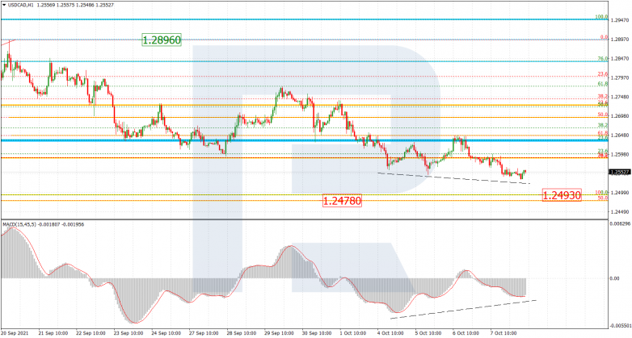
Task: Click the 1.28970 value on the price scale
Action: 620,40
